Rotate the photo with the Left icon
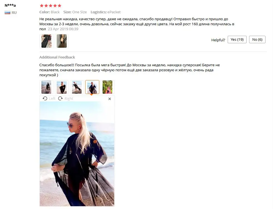Image resolution: width=273 pixels, height=209 pixels. click(x=45, y=98)
